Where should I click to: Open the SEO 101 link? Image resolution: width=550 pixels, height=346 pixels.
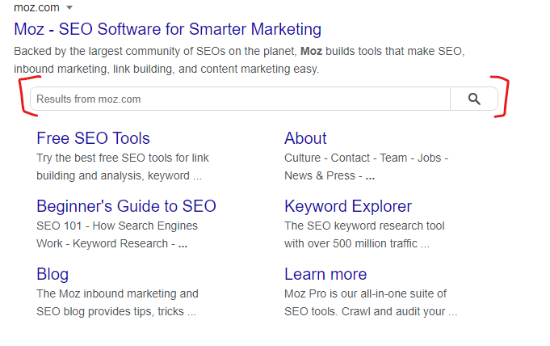(59, 226)
